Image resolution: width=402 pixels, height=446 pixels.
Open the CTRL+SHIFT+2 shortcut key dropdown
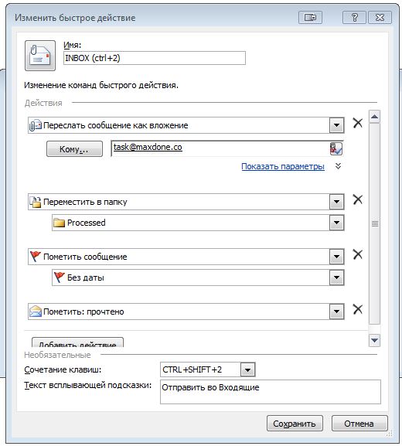tap(247, 369)
